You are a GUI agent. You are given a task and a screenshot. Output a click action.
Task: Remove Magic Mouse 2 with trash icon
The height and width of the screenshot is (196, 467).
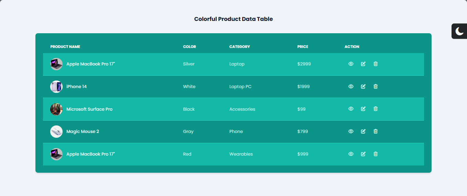pos(376,132)
